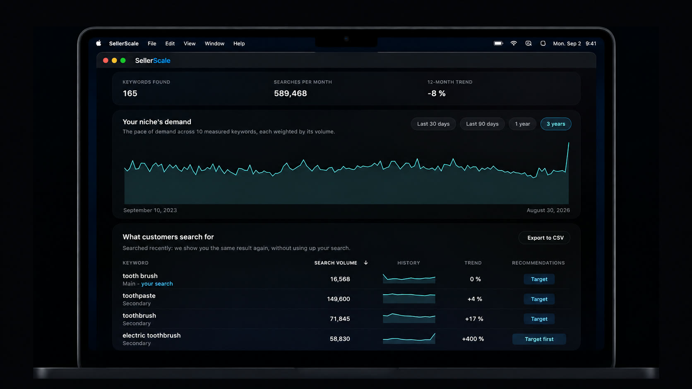Click the History column header
The image size is (692, 389).
pyautogui.click(x=408, y=263)
